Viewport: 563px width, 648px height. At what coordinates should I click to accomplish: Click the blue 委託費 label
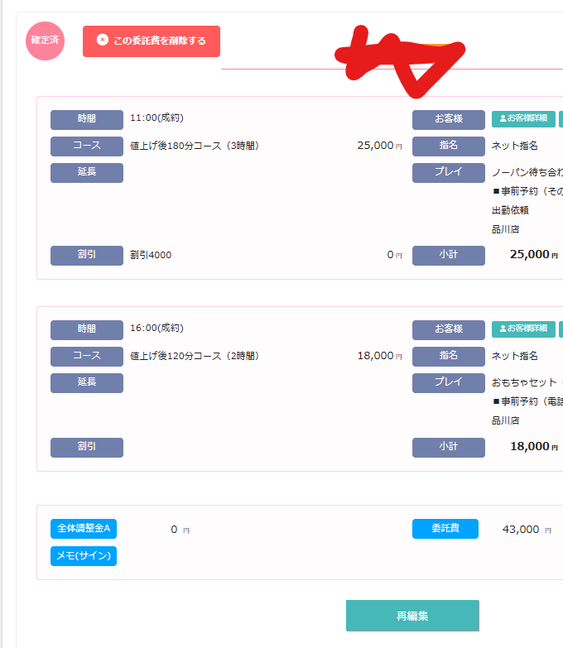(x=445, y=529)
